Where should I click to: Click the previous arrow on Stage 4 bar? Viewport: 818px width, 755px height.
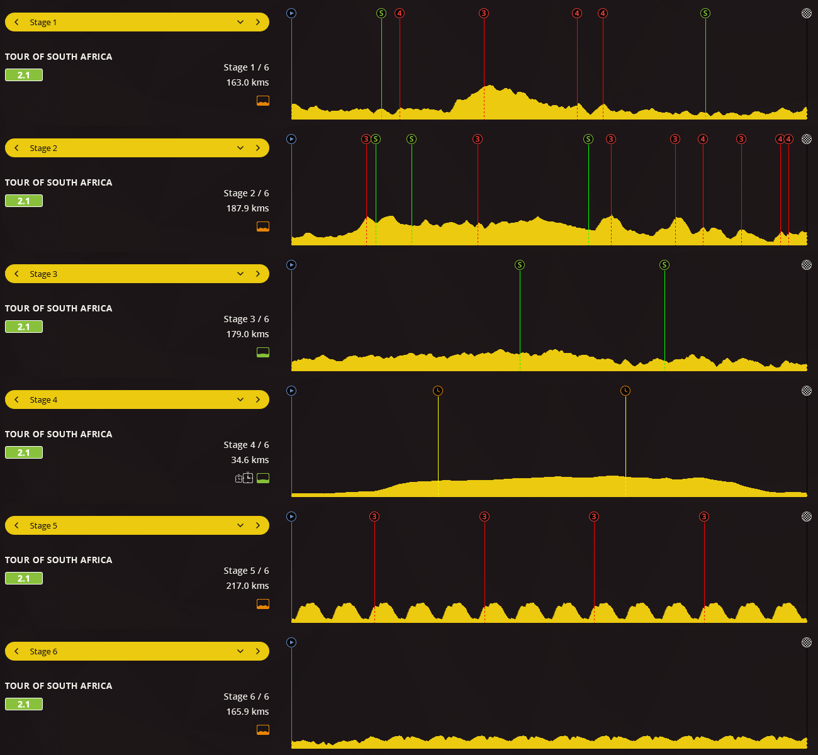[16, 400]
